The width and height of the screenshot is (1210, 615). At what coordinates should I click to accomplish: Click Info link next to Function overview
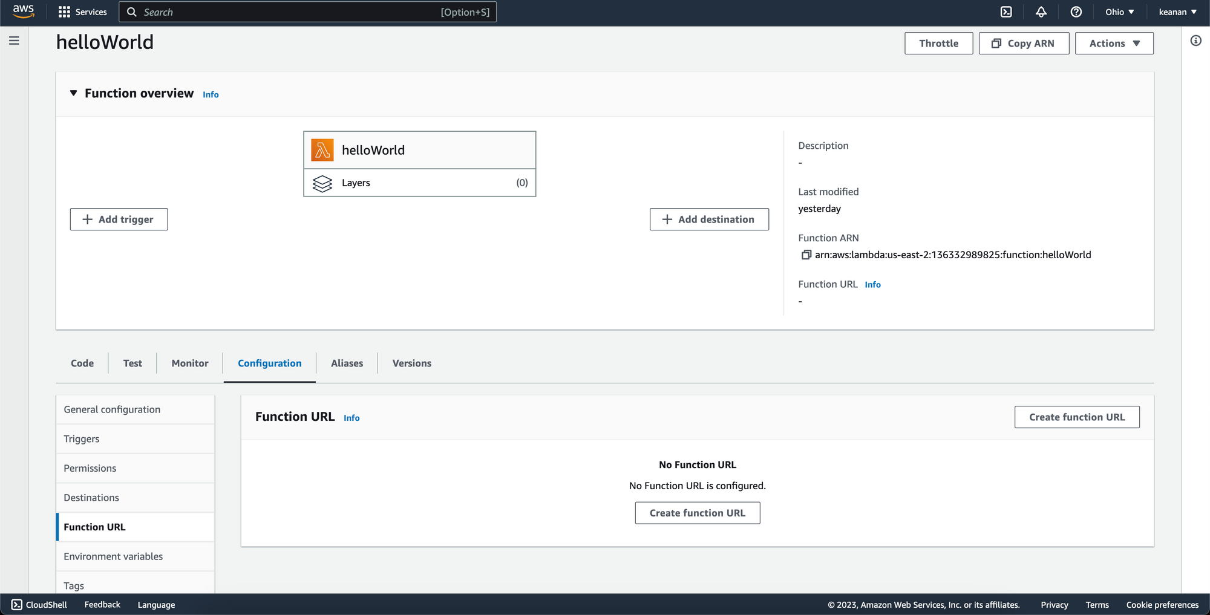click(x=211, y=94)
